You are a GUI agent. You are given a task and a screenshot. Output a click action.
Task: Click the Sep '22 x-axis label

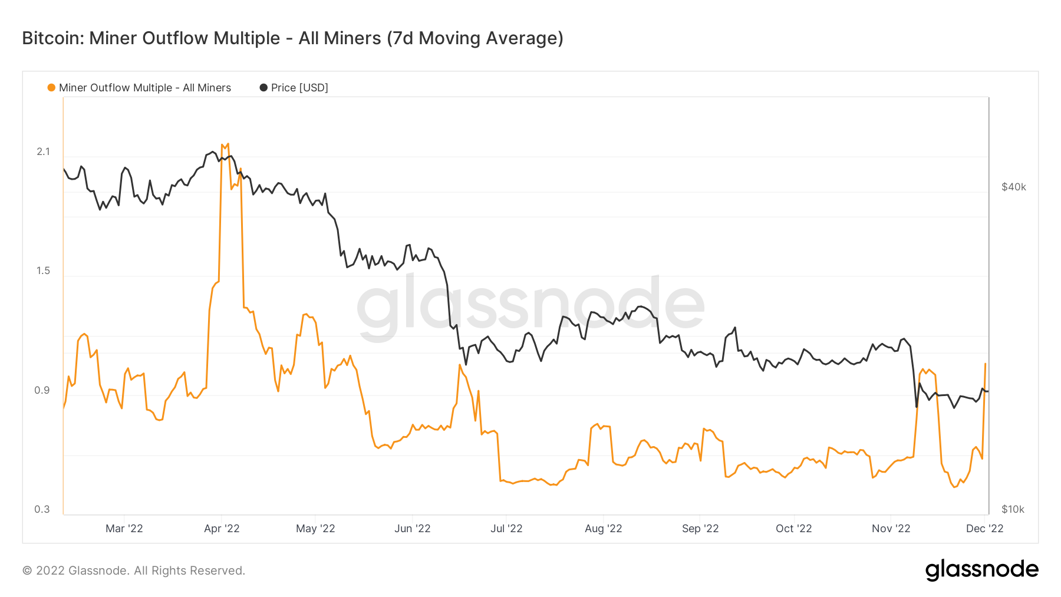[700, 529]
